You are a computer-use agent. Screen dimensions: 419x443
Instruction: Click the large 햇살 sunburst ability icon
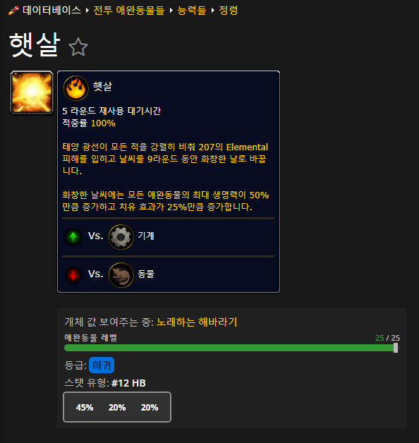click(x=32, y=92)
